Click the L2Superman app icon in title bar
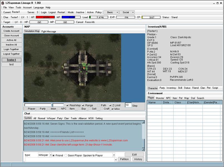 3,3
